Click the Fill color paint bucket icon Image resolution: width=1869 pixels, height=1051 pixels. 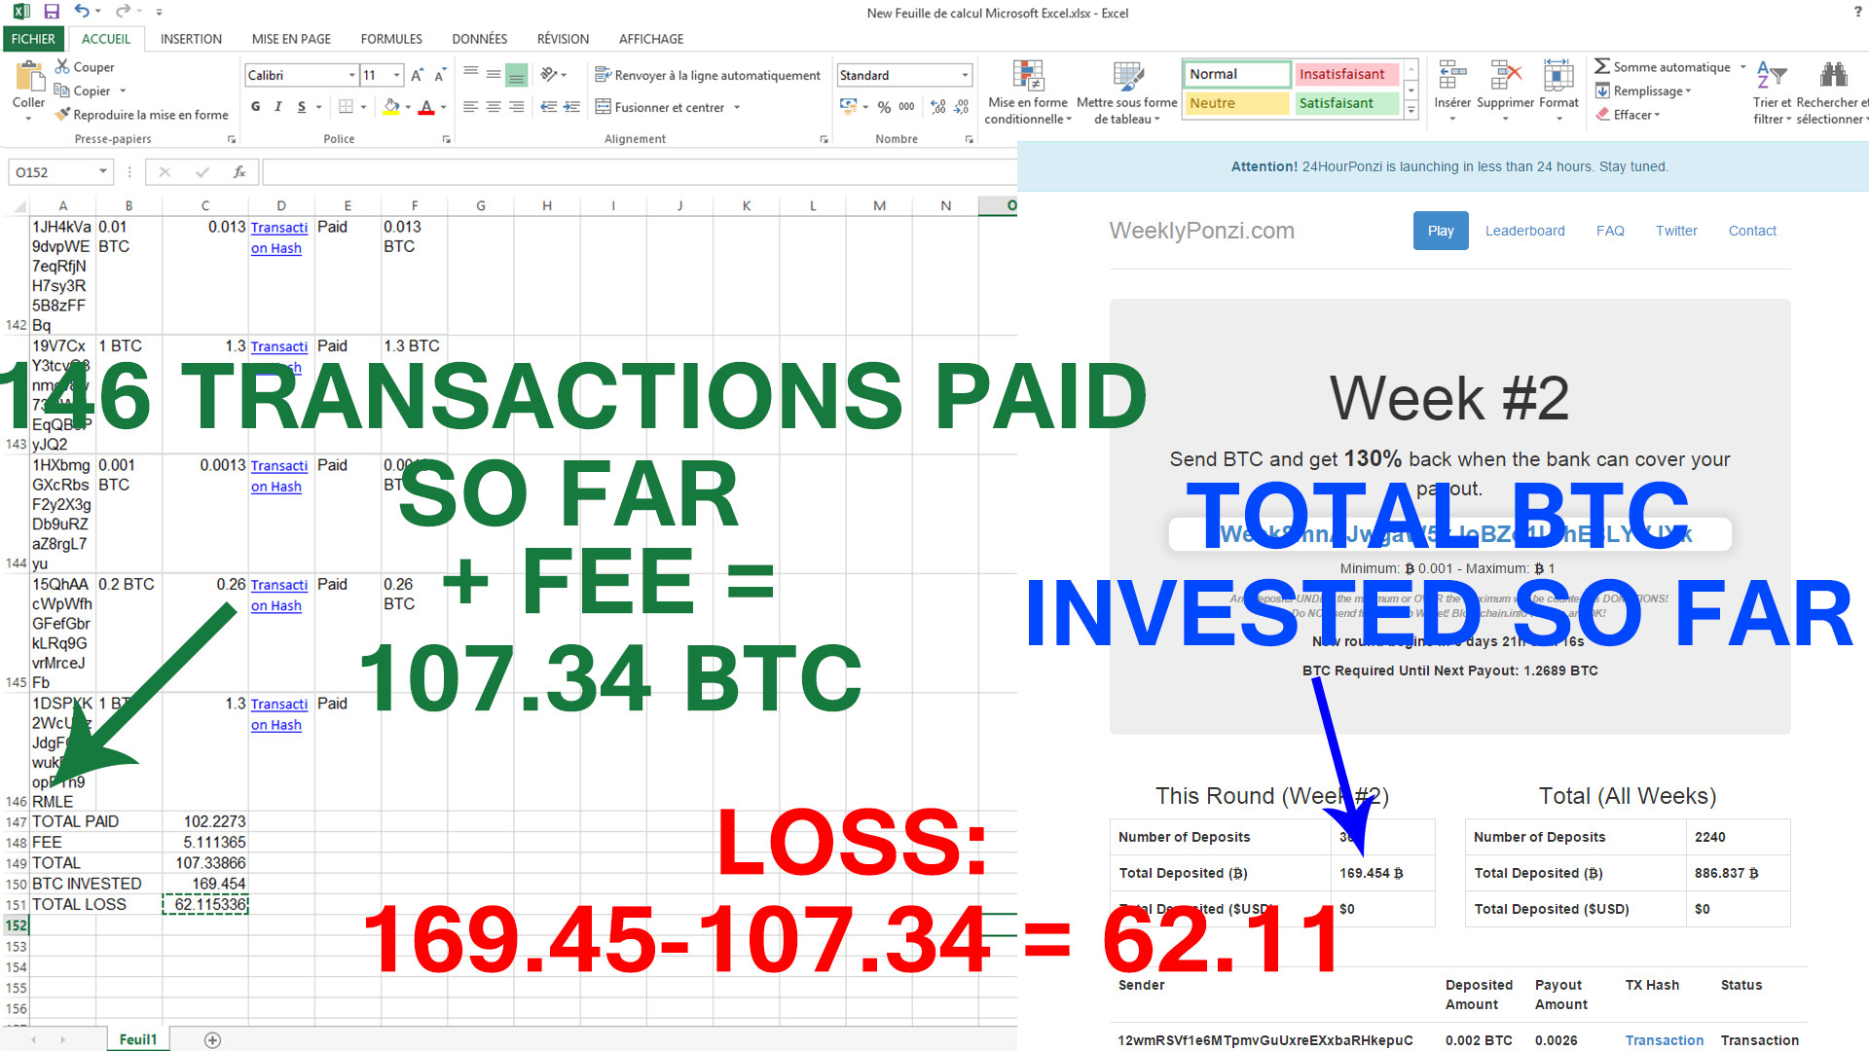tap(391, 107)
